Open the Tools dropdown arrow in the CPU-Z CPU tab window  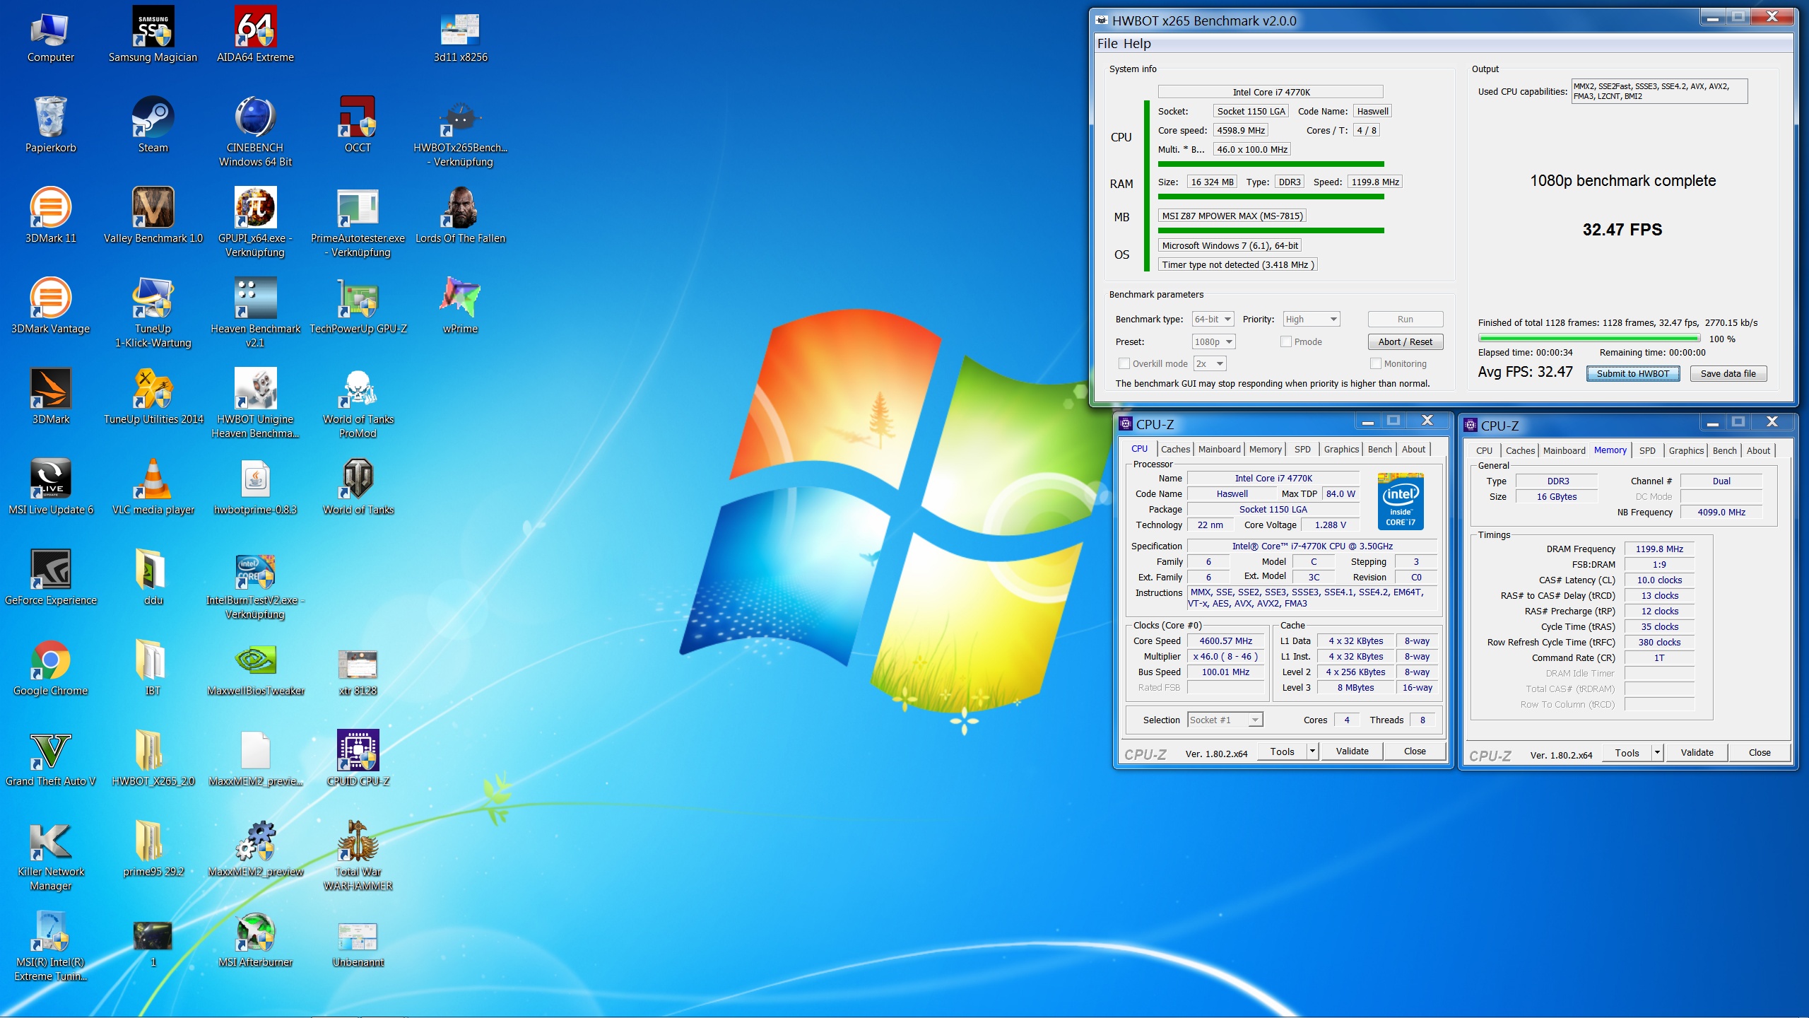coord(1312,751)
